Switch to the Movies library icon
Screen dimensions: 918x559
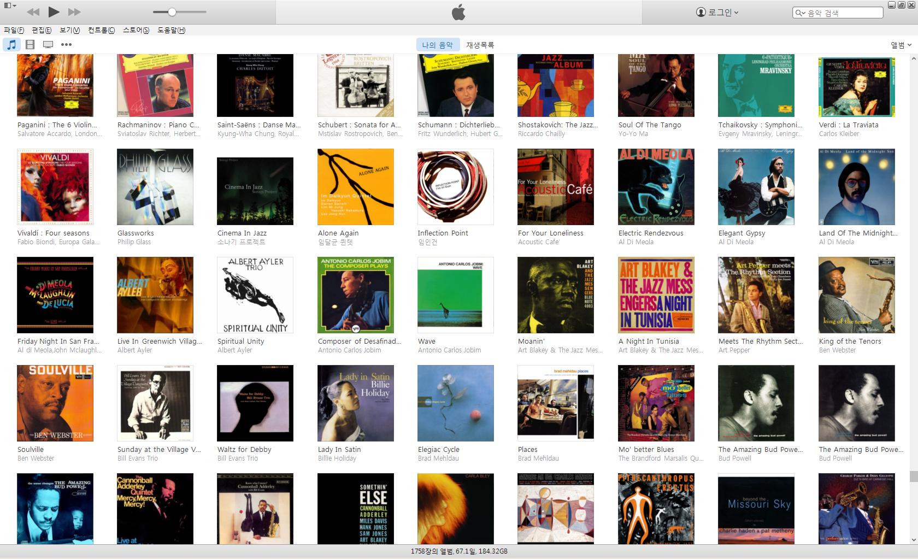(x=30, y=45)
